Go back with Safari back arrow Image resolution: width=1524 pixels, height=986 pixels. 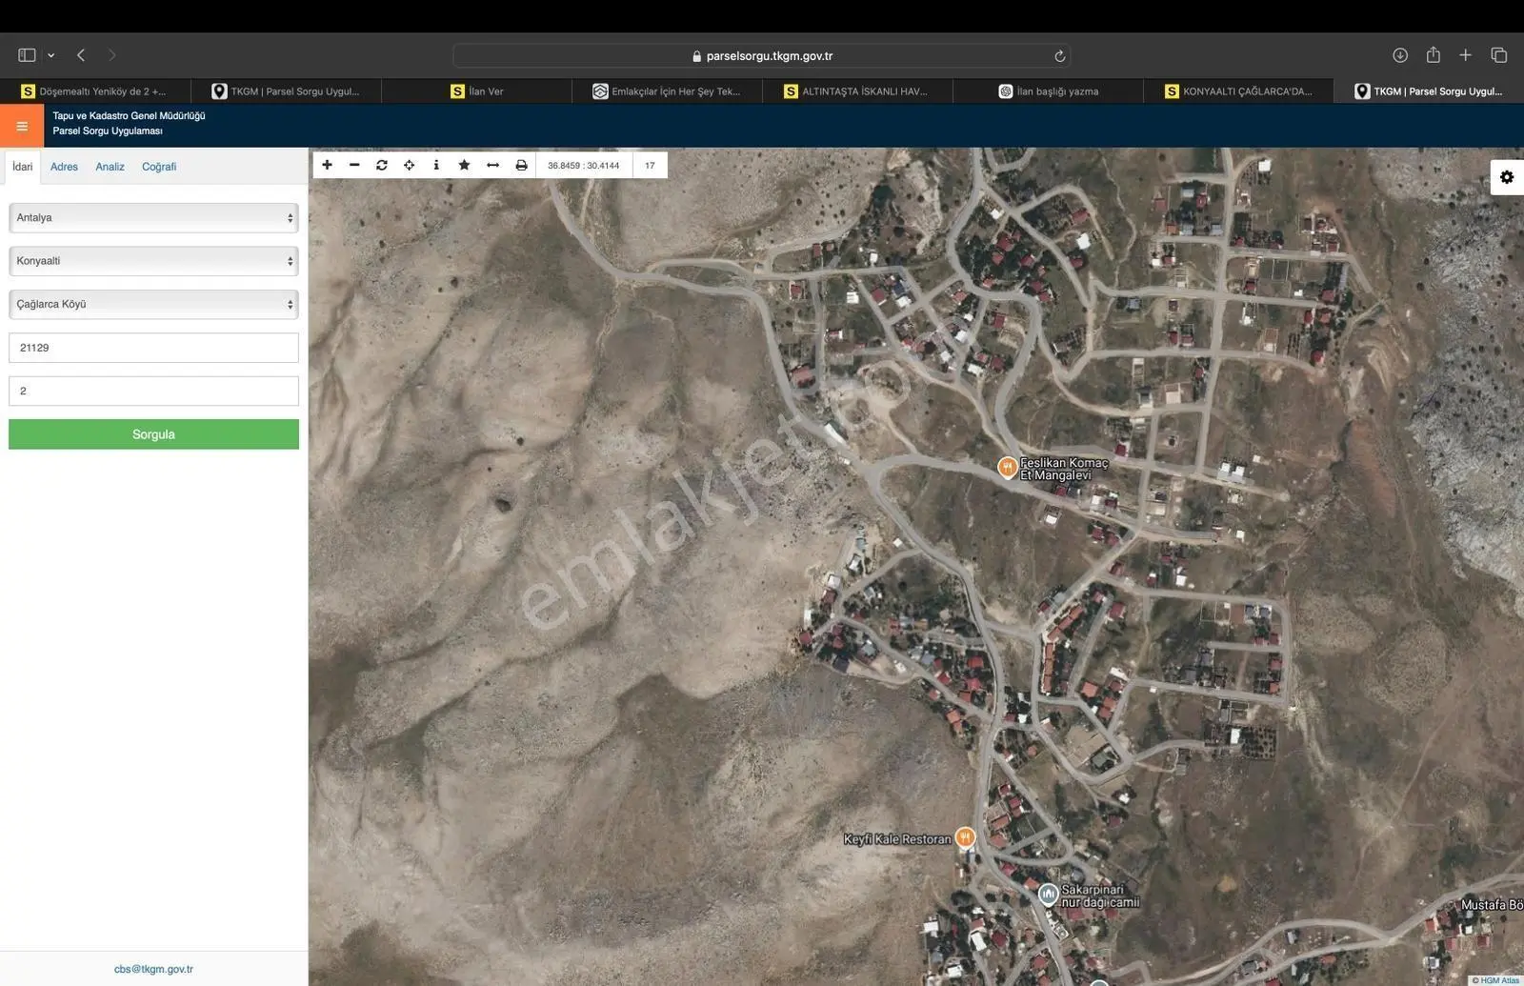tap(81, 55)
